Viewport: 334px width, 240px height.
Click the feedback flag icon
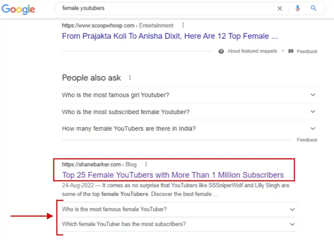point(291,51)
